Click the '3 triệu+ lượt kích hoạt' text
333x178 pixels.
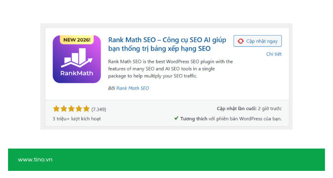pyautogui.click(x=77, y=119)
